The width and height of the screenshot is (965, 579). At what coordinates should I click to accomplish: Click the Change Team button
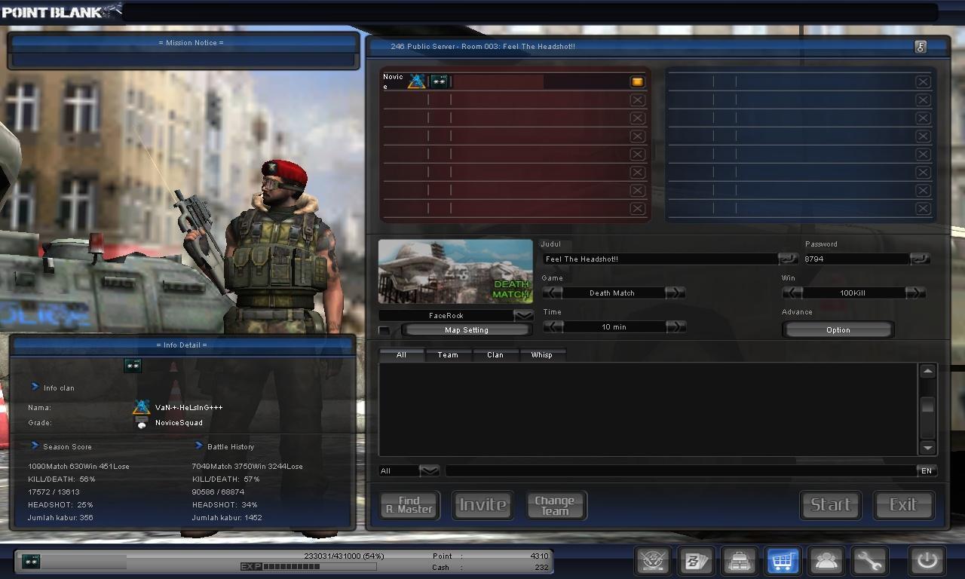(555, 505)
